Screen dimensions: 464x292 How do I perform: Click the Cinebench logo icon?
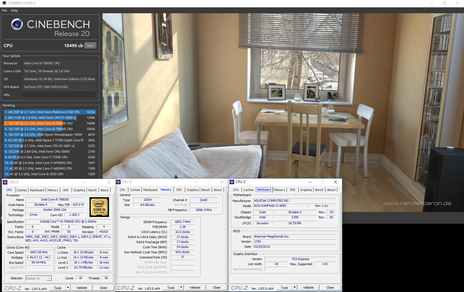click(17, 25)
